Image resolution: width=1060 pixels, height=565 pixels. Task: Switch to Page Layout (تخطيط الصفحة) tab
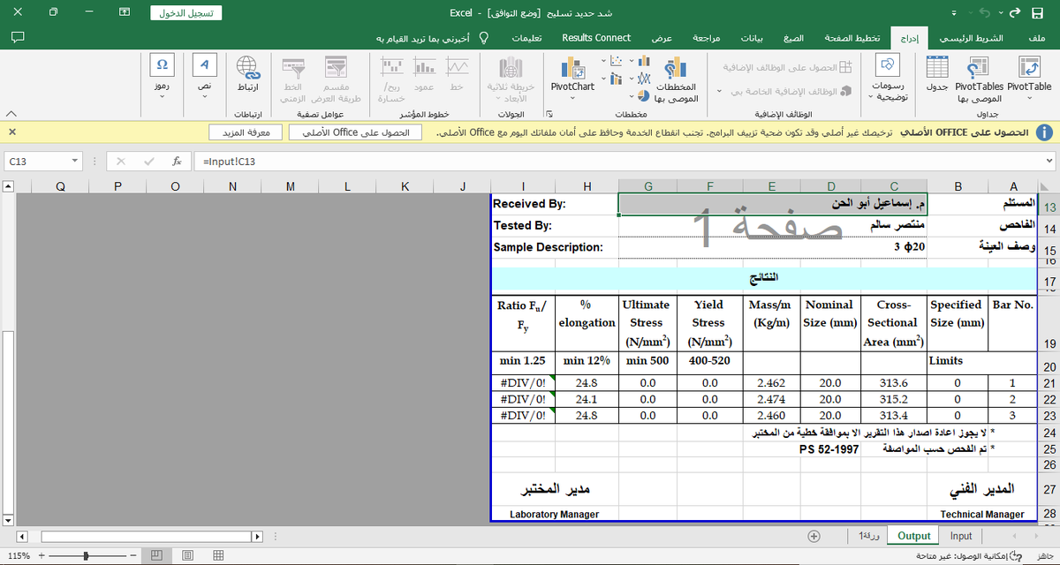(852, 38)
